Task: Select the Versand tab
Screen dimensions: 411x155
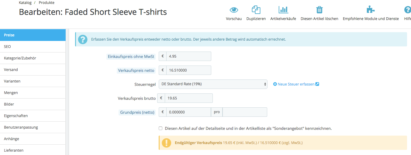Action: click(x=33, y=70)
